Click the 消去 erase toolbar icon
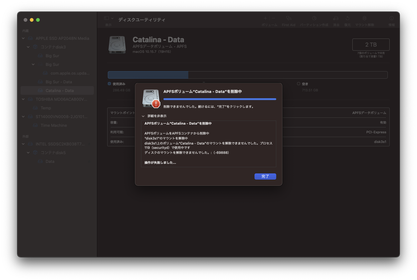The width and height of the screenshot is (417, 280). point(336,19)
